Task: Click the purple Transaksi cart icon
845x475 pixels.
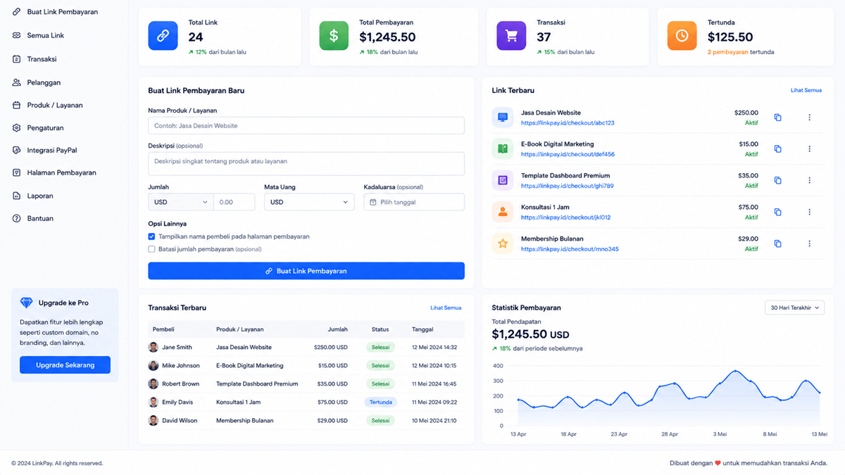Action: pos(511,36)
